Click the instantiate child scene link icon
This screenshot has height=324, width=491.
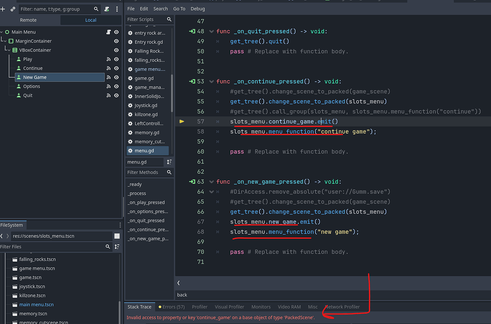pos(13,9)
